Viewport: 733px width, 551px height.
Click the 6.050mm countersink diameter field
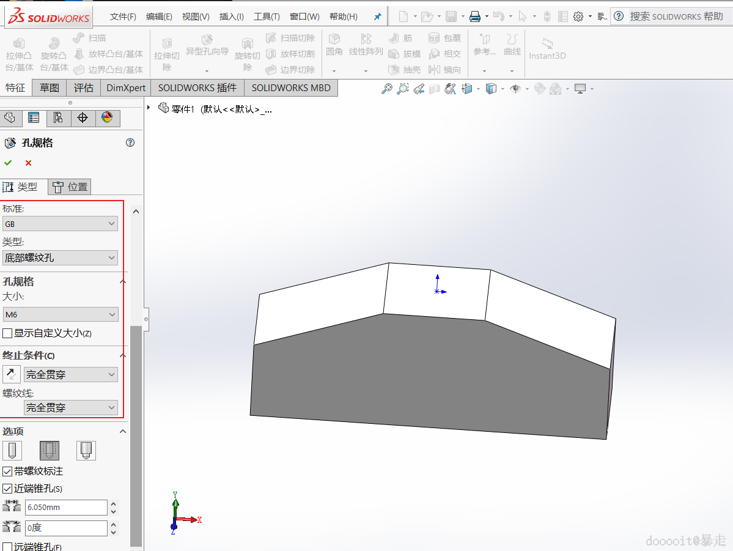click(x=65, y=507)
